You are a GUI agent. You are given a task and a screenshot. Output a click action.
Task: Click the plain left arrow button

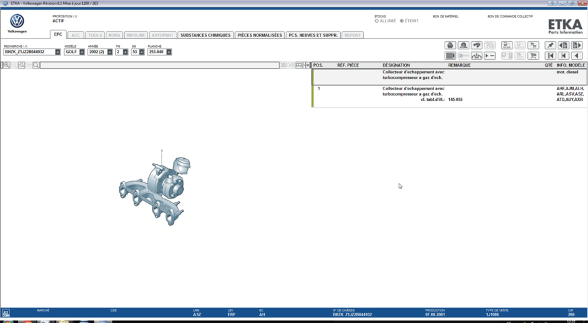click(x=577, y=56)
